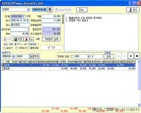The height and width of the screenshot is (113, 141).
Task: Select the 김말동 row name cell
Action: [8, 65]
